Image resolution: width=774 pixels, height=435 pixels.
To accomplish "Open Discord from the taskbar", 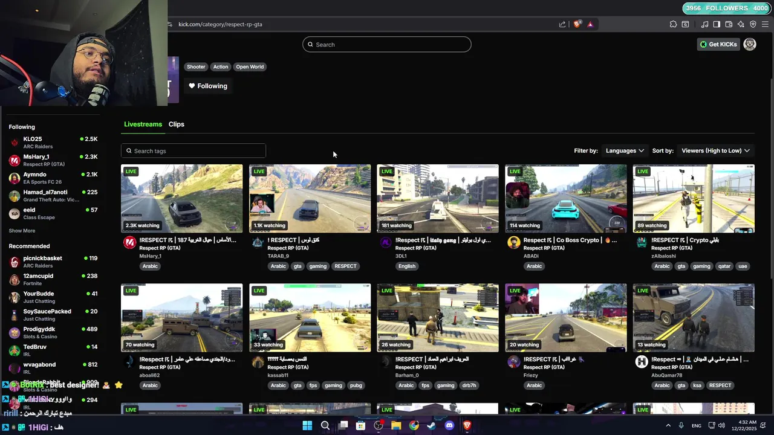I will click(449, 425).
